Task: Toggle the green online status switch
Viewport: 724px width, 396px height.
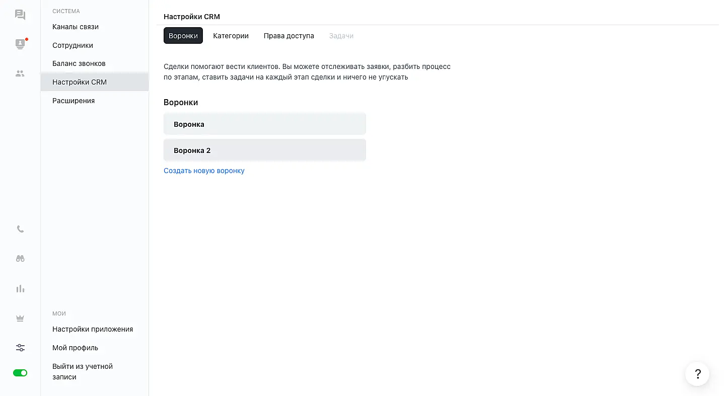Action: coord(20,373)
